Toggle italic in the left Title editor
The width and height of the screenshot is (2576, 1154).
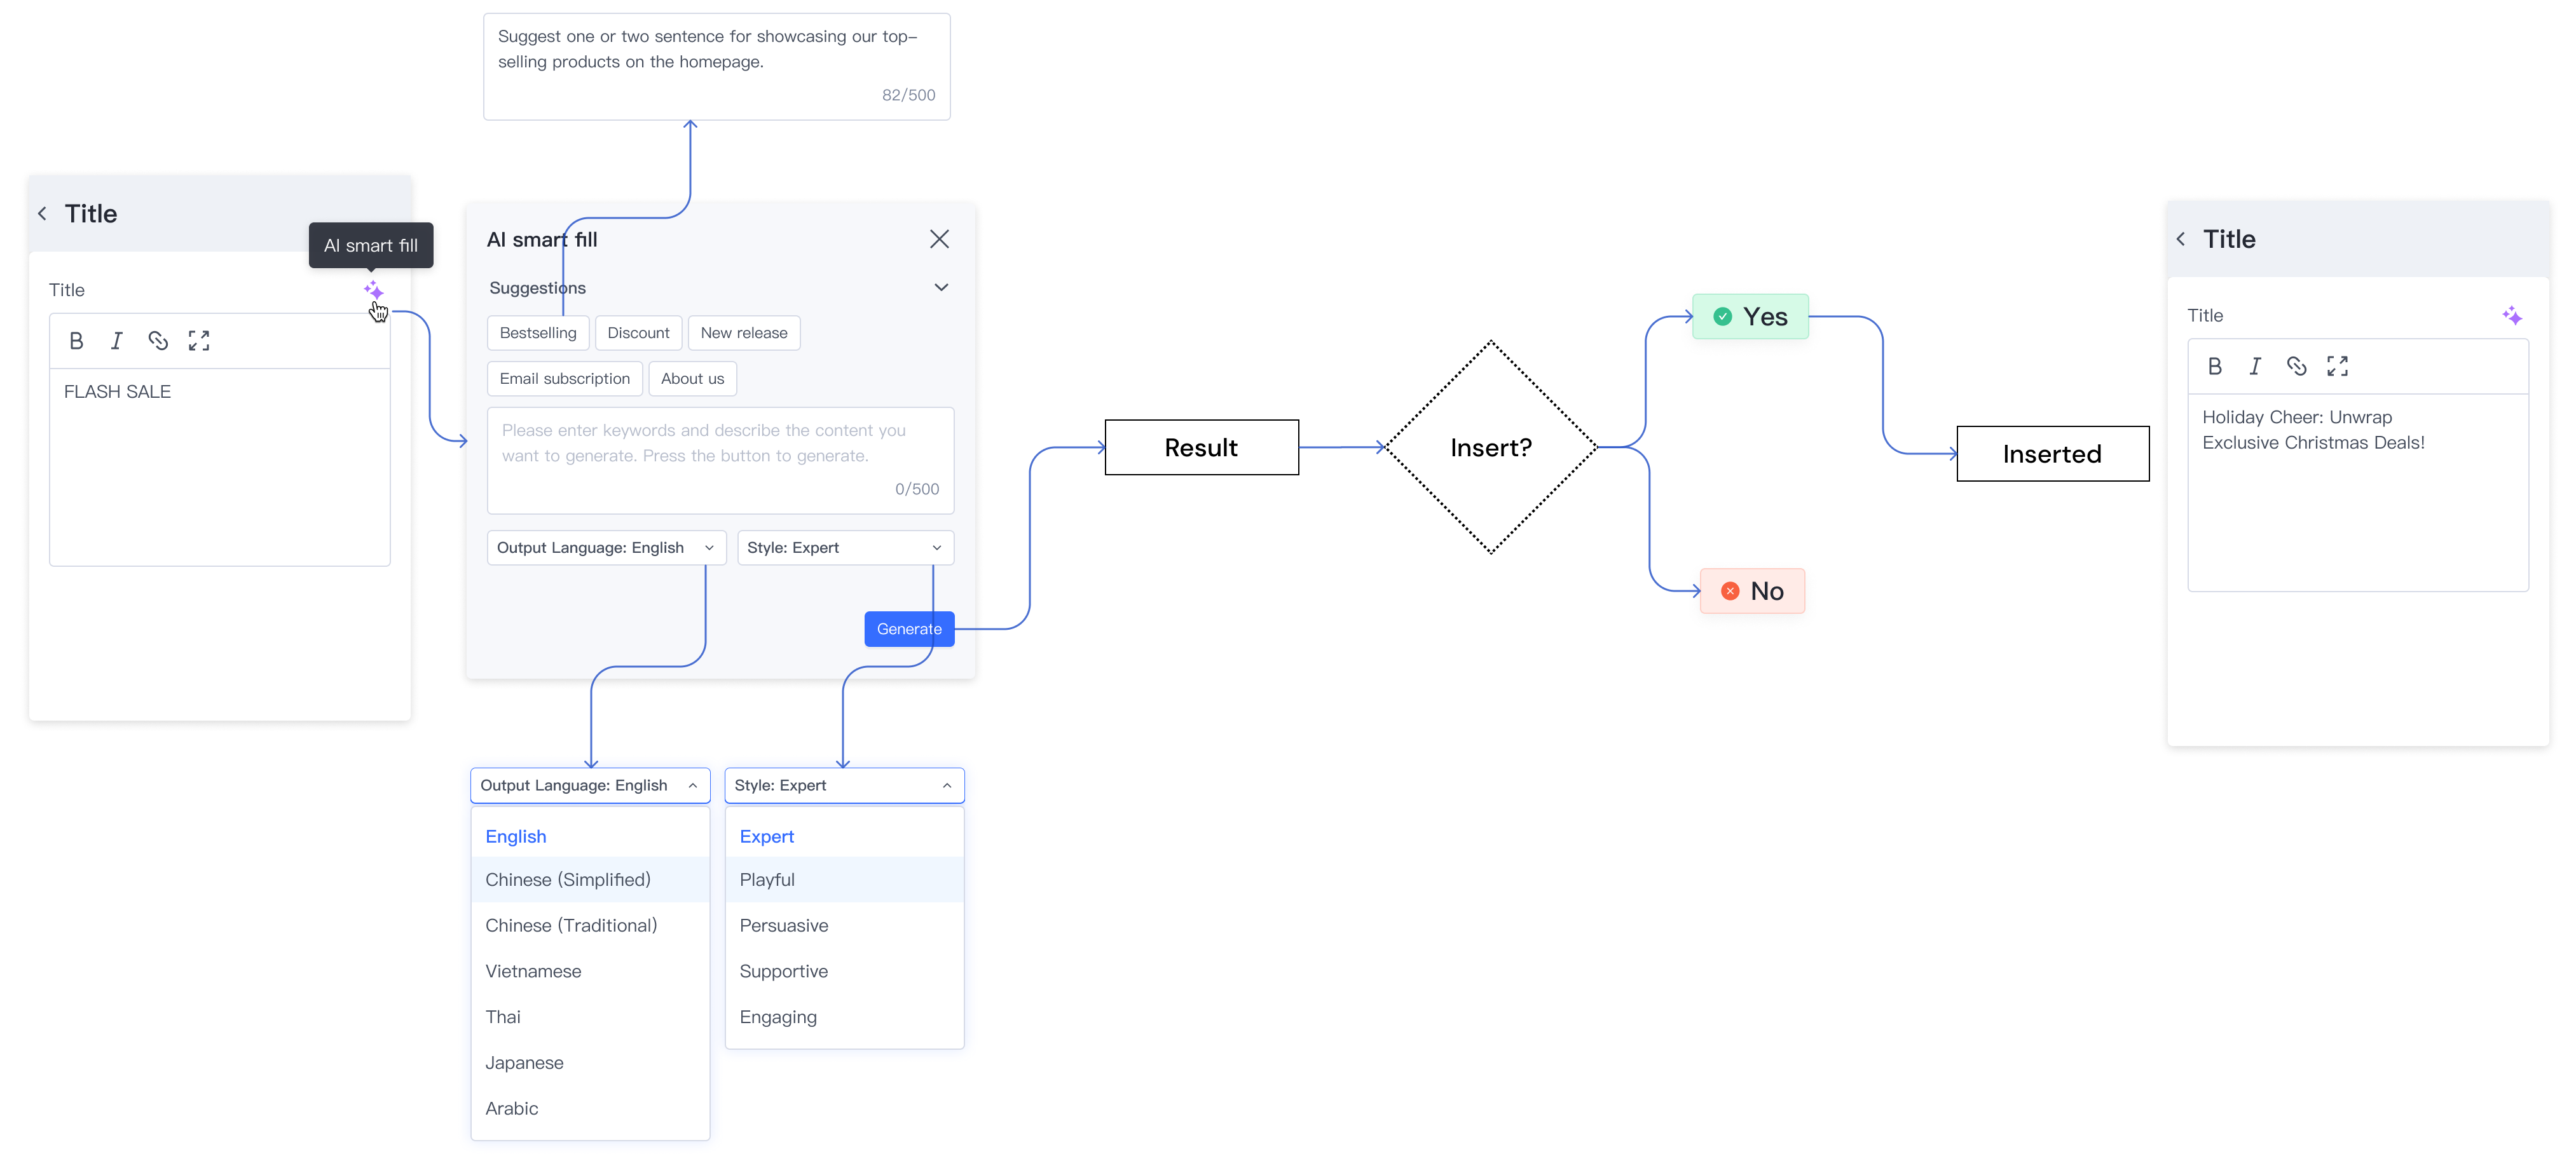tap(117, 341)
